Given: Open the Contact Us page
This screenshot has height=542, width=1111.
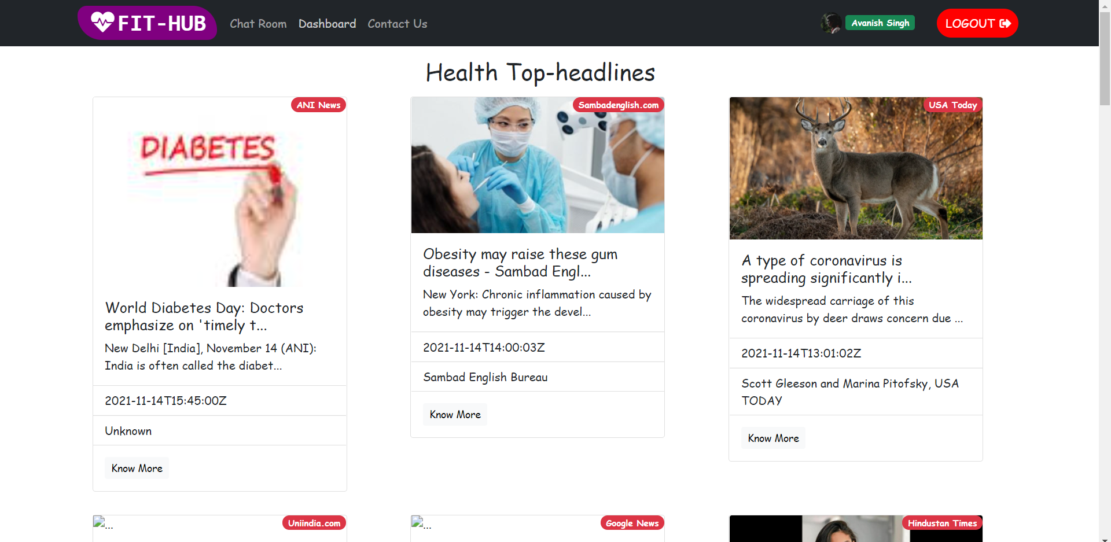Looking at the screenshot, I should click(397, 24).
